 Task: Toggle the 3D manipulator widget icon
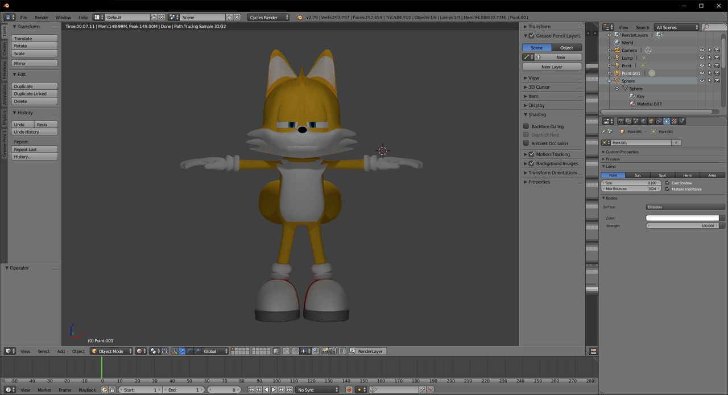[174, 351]
